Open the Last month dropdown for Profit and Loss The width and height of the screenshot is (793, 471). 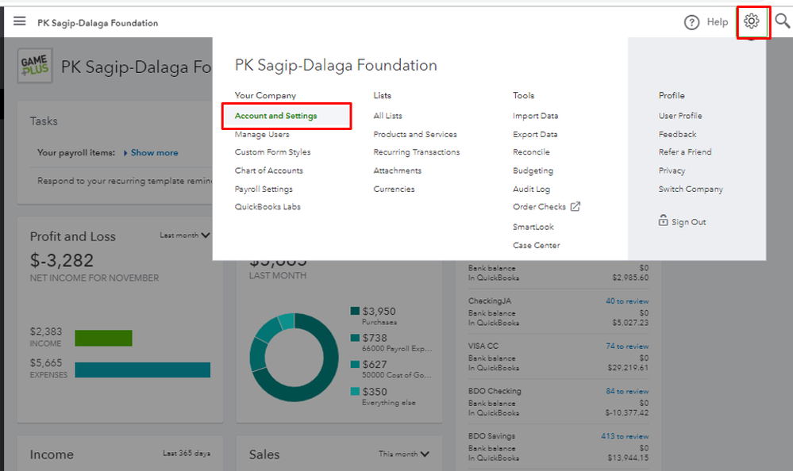point(185,235)
